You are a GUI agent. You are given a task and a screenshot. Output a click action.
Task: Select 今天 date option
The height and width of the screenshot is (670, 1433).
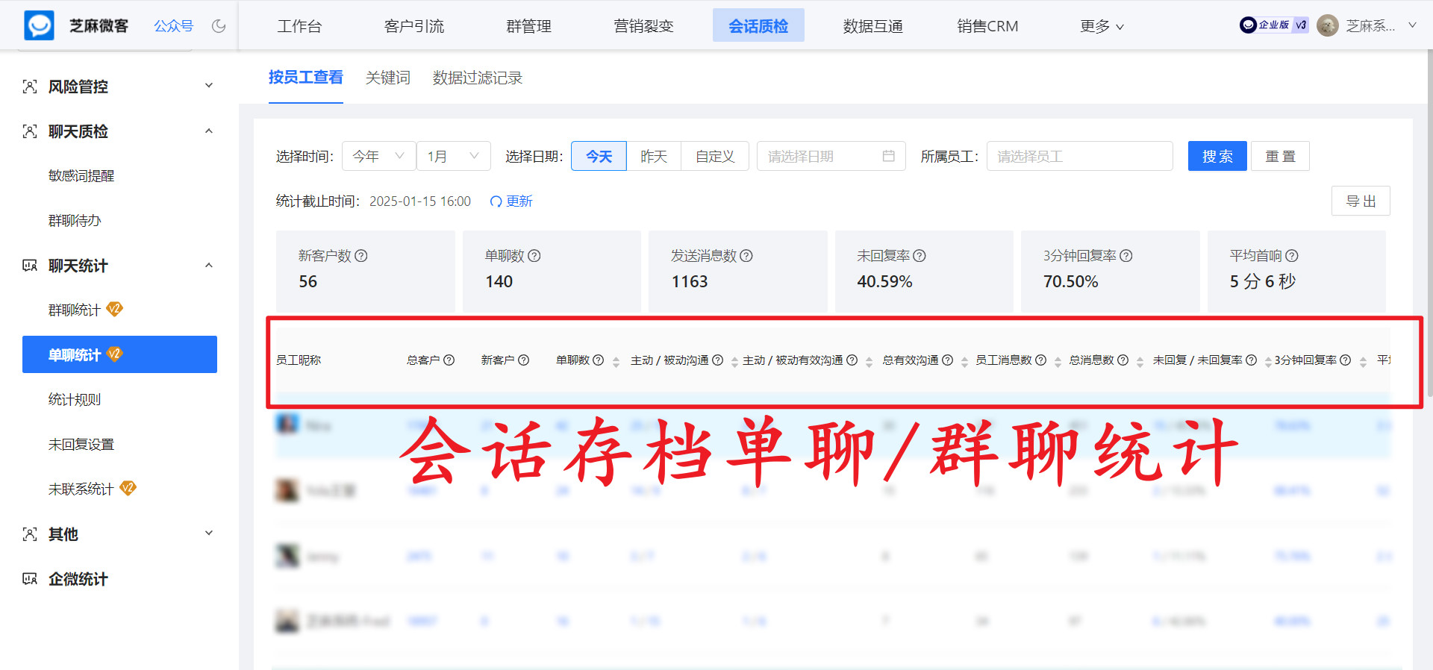(599, 156)
